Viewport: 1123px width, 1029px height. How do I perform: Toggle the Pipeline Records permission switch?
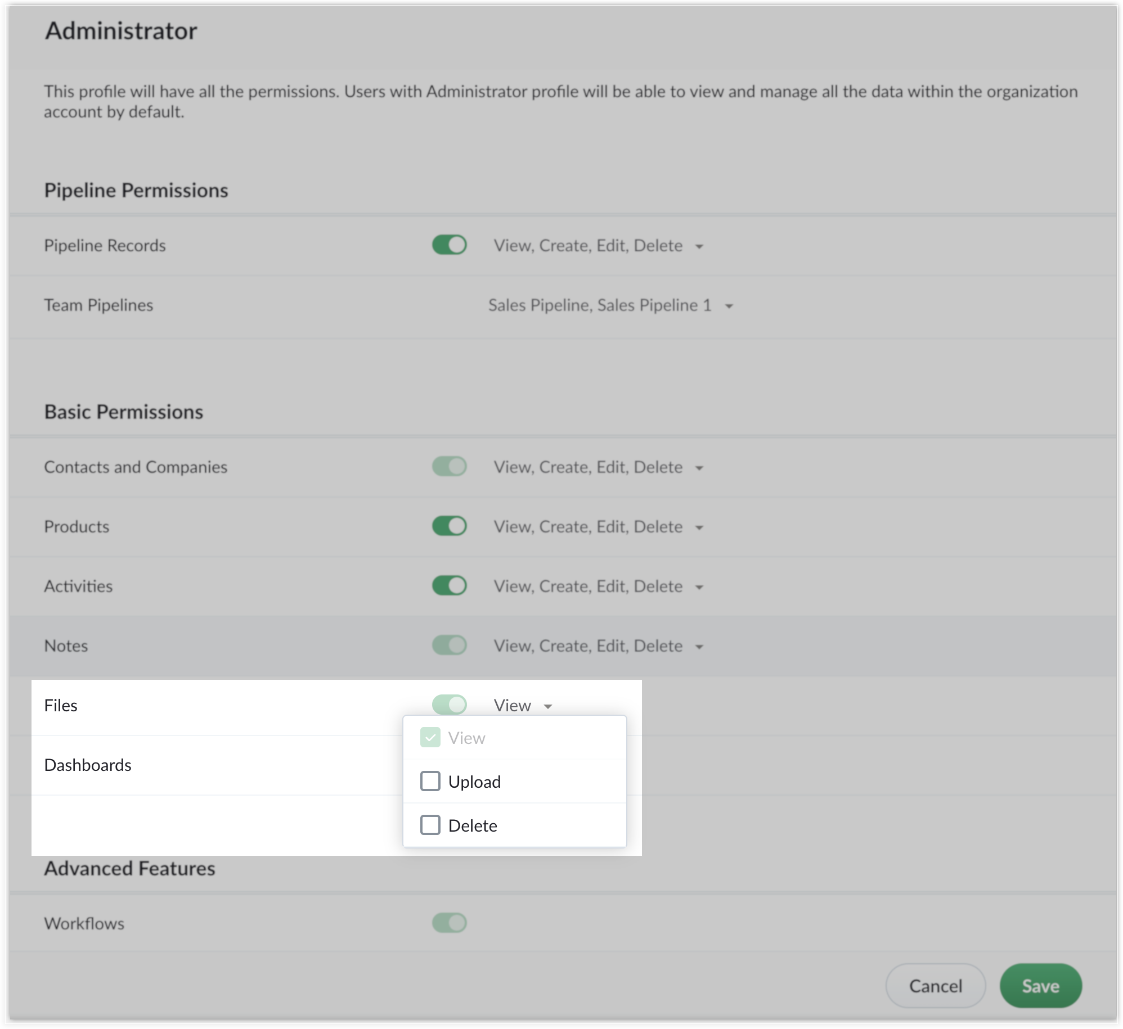point(449,245)
